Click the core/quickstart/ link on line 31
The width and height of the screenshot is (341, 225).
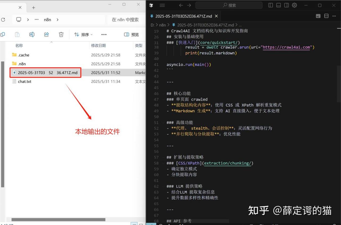pos(219,42)
